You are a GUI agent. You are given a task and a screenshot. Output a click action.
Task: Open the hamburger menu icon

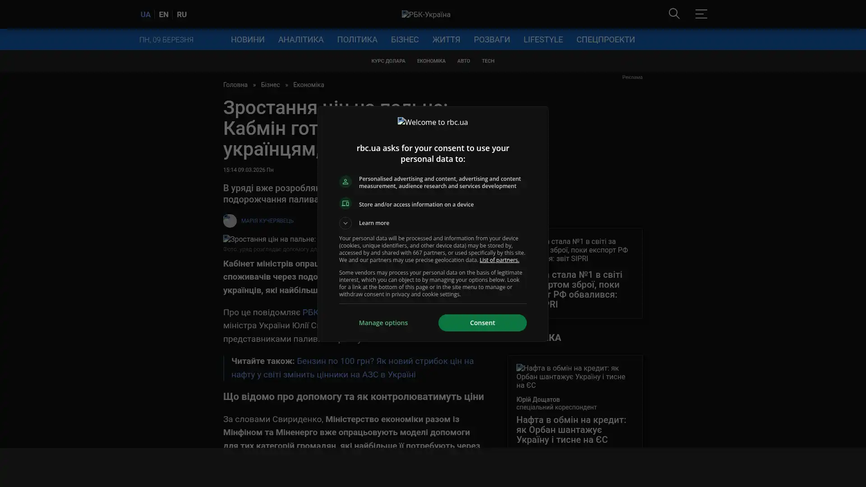click(x=701, y=14)
